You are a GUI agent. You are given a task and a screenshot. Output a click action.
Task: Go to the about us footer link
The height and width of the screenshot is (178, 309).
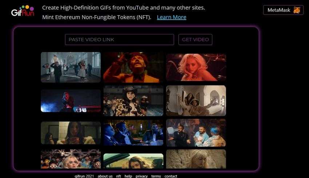tap(105, 176)
